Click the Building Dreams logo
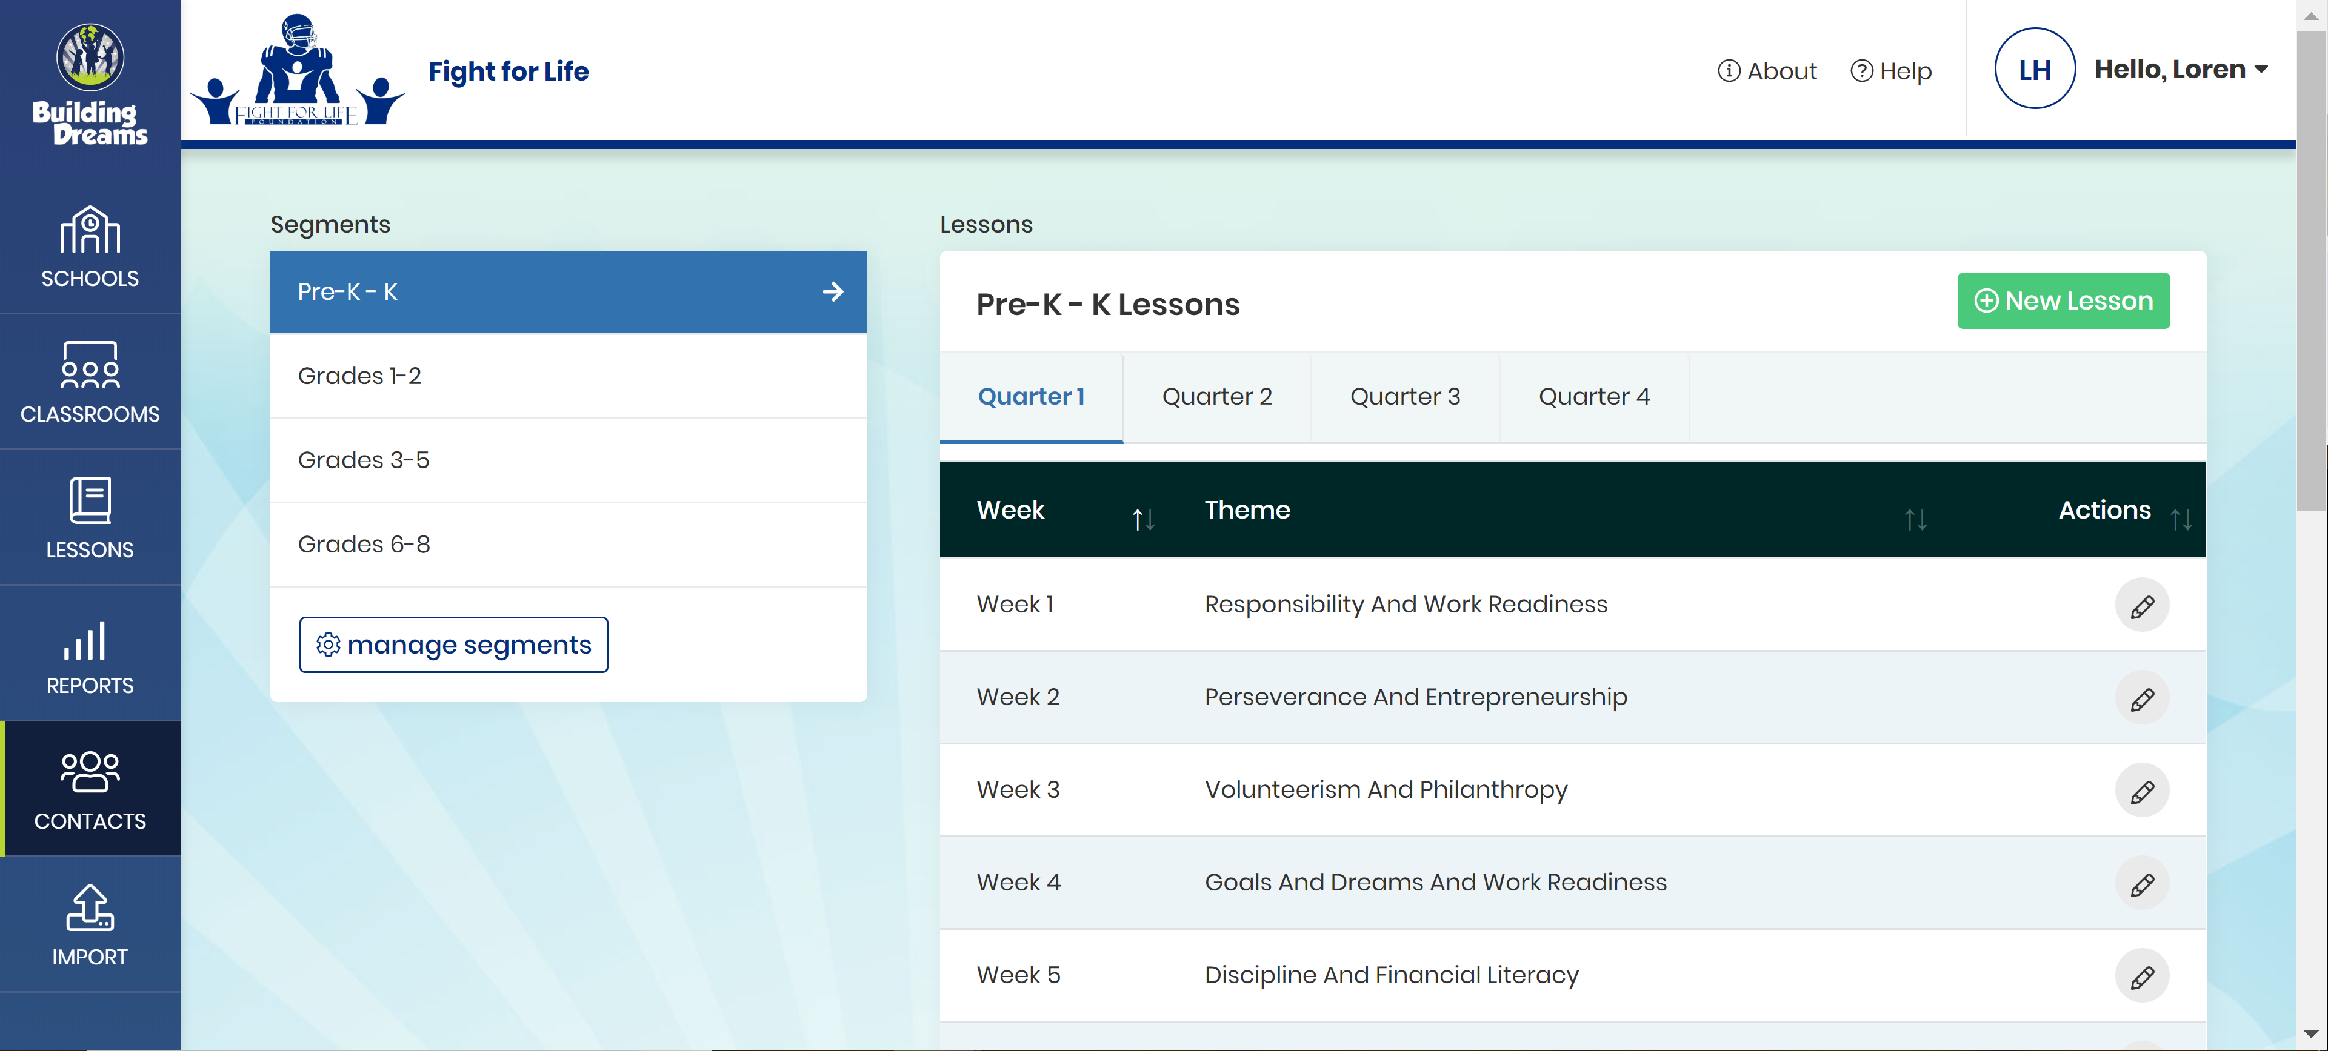This screenshot has width=2328, height=1051. (90, 83)
